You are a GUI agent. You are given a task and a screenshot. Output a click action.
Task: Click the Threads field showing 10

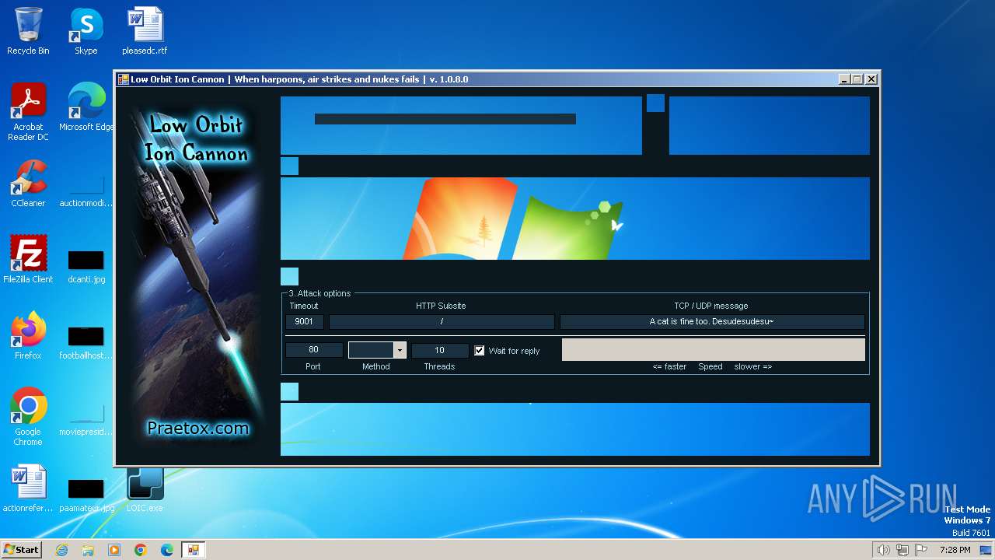pyautogui.click(x=440, y=350)
